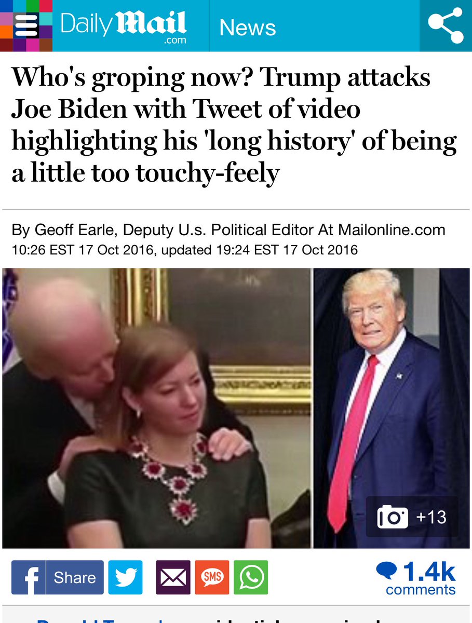Tap the speech bubble comments icon

387,571
